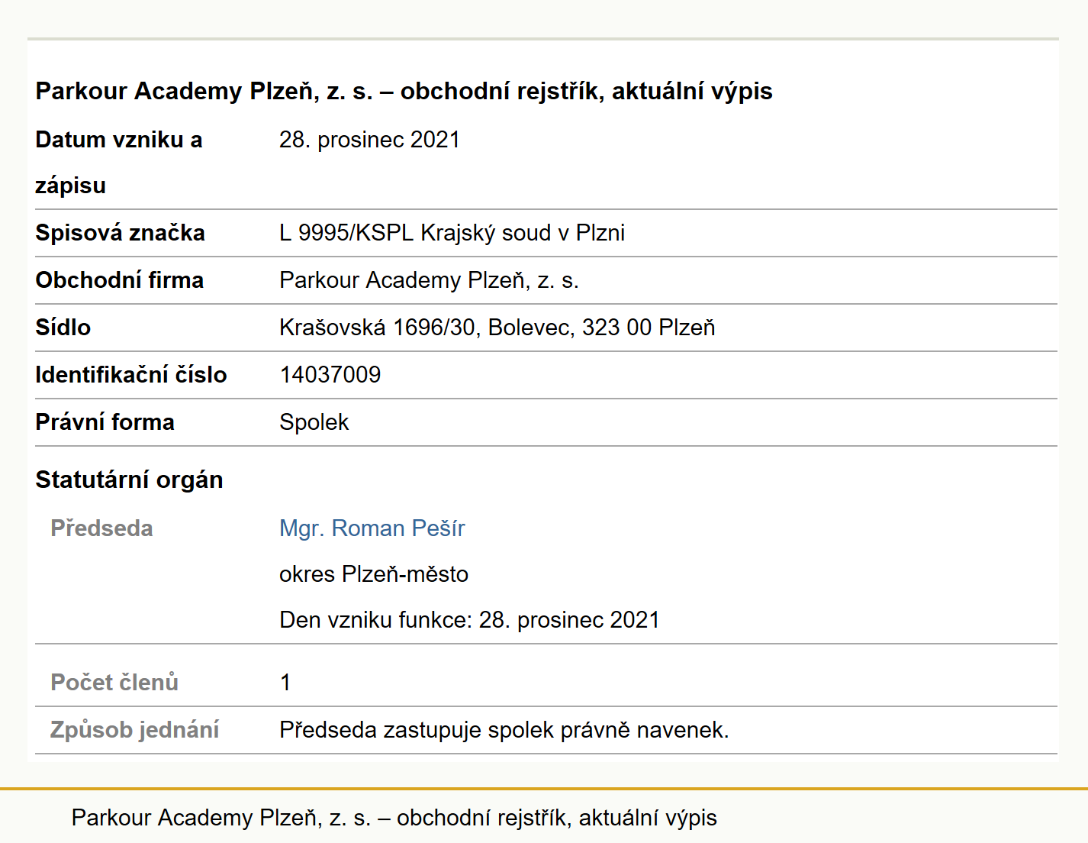Select the date 28. prosinec 2021
This screenshot has width=1088, height=843.
tap(370, 140)
